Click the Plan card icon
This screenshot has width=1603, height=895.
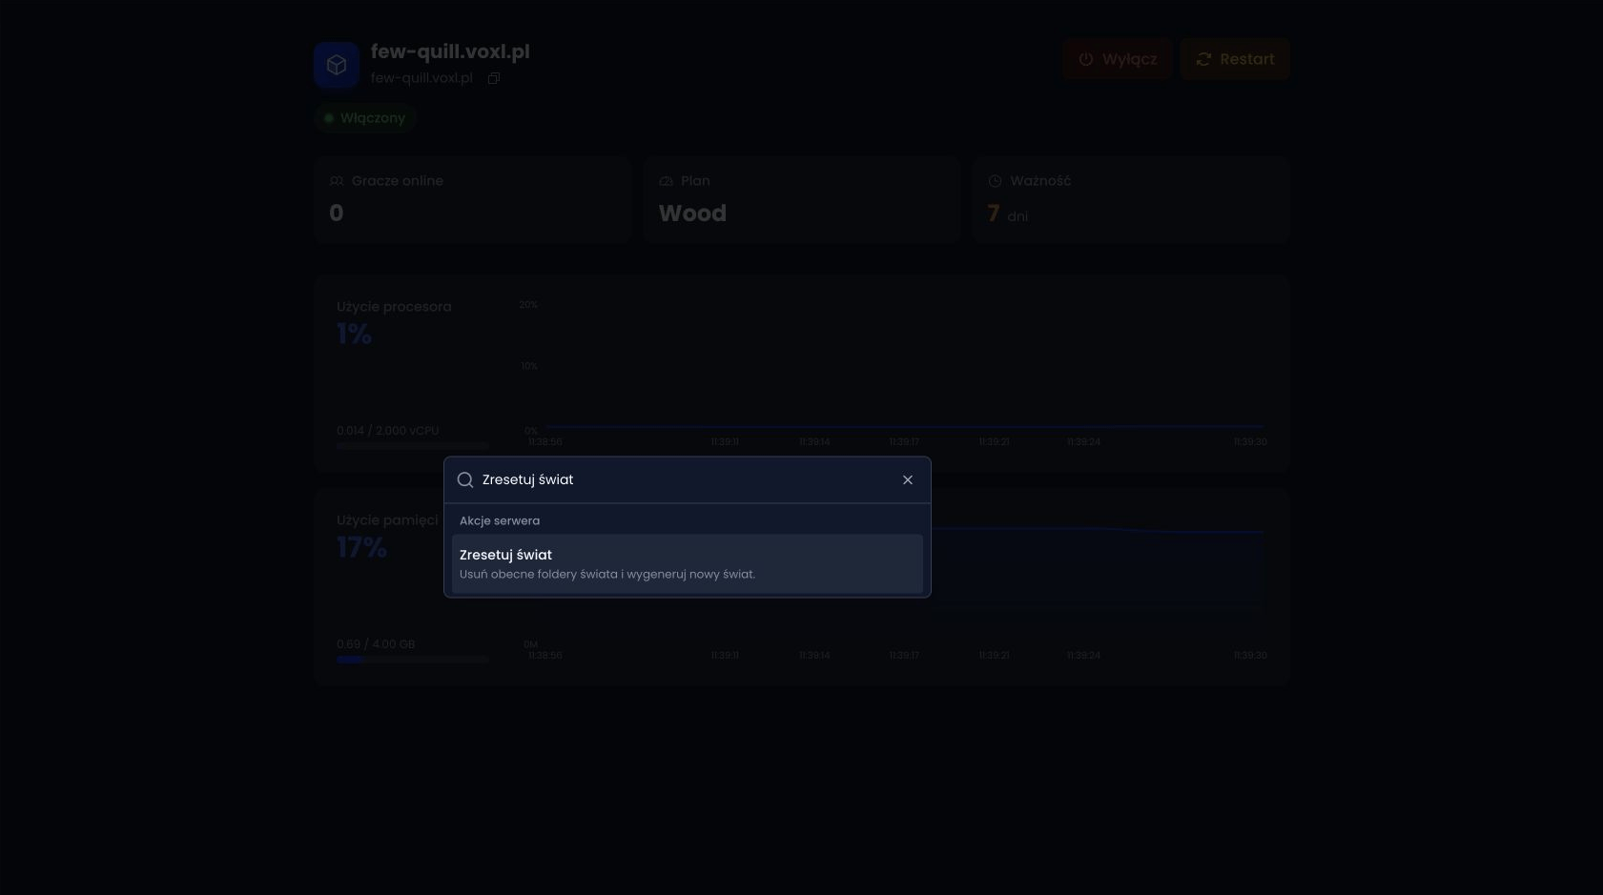(x=666, y=181)
